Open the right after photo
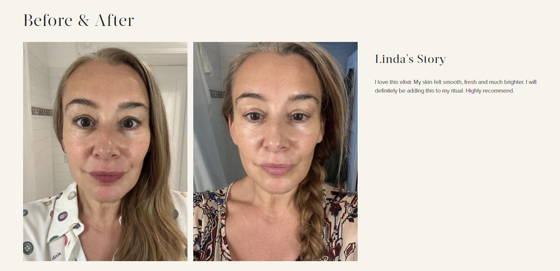This screenshot has width=560, height=271. pos(275,151)
